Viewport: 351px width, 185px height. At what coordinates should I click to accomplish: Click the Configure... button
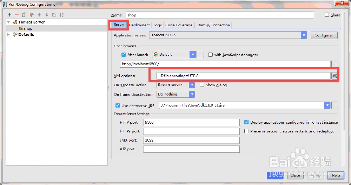click(x=324, y=35)
